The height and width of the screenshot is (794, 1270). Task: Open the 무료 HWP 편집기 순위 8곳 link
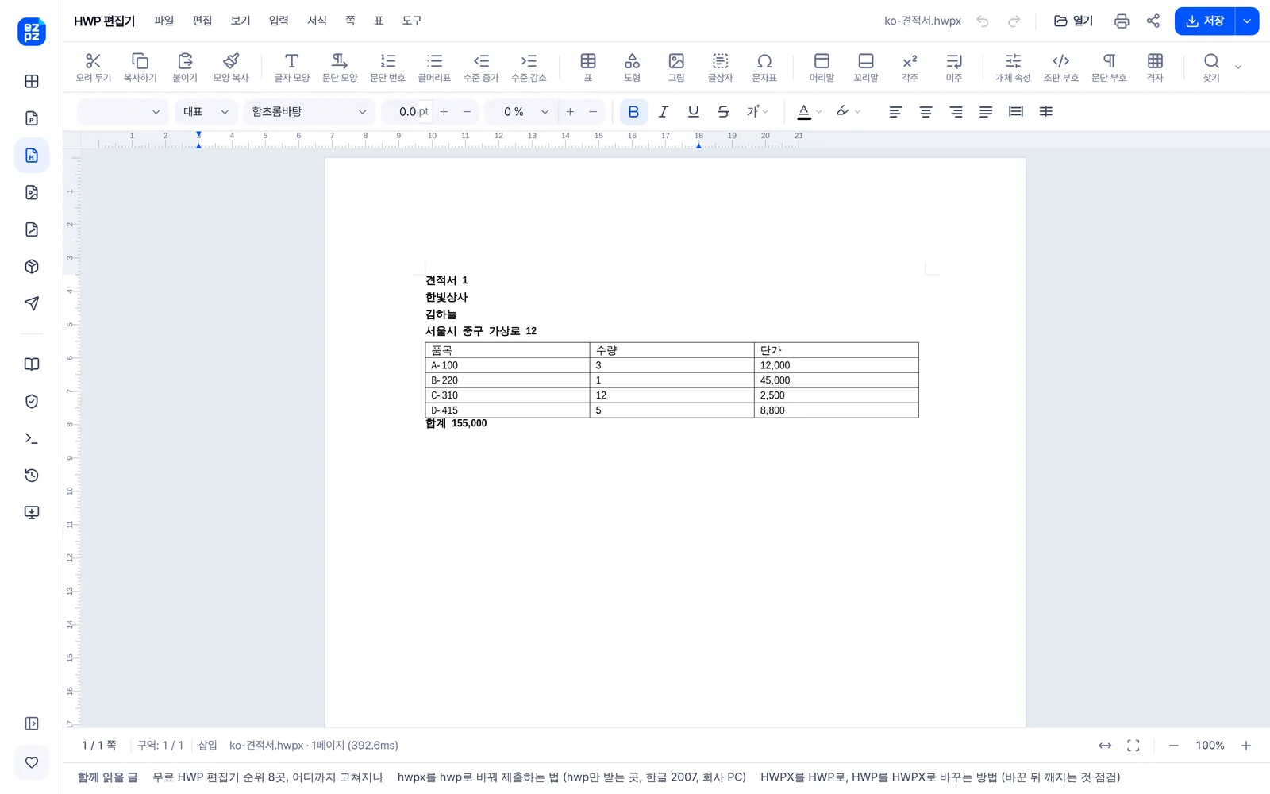click(x=268, y=777)
